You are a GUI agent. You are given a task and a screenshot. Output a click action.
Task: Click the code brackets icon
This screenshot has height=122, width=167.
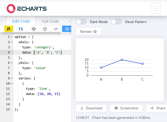tap(56, 29)
